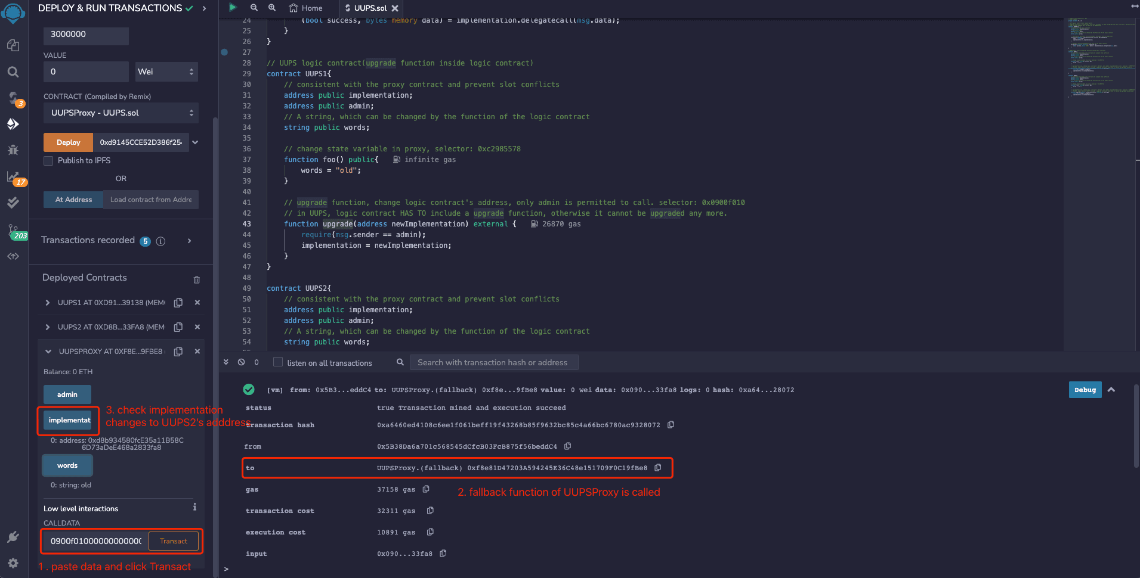Screen dimensions: 1140x578
Task: Remove the UUPS1 deployed instance
Action: [x=197, y=303]
